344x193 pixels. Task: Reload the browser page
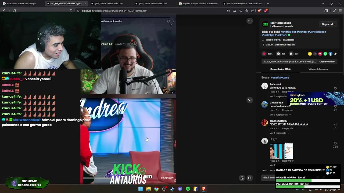pos(15,11)
